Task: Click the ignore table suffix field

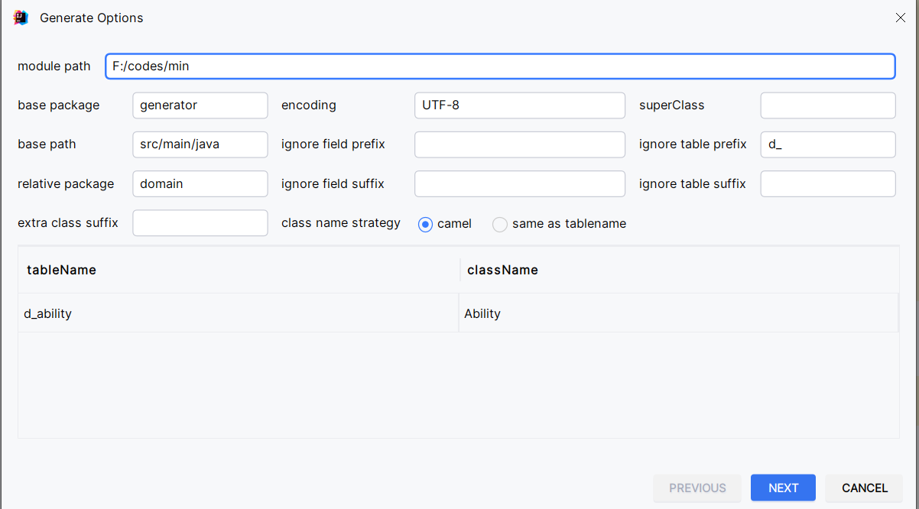Action: click(x=828, y=184)
